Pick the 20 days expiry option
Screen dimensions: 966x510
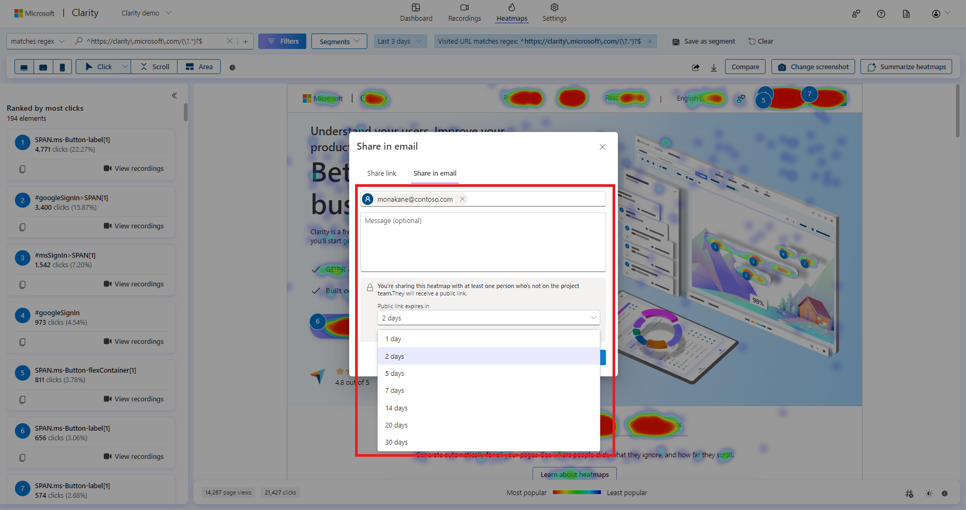coord(488,425)
